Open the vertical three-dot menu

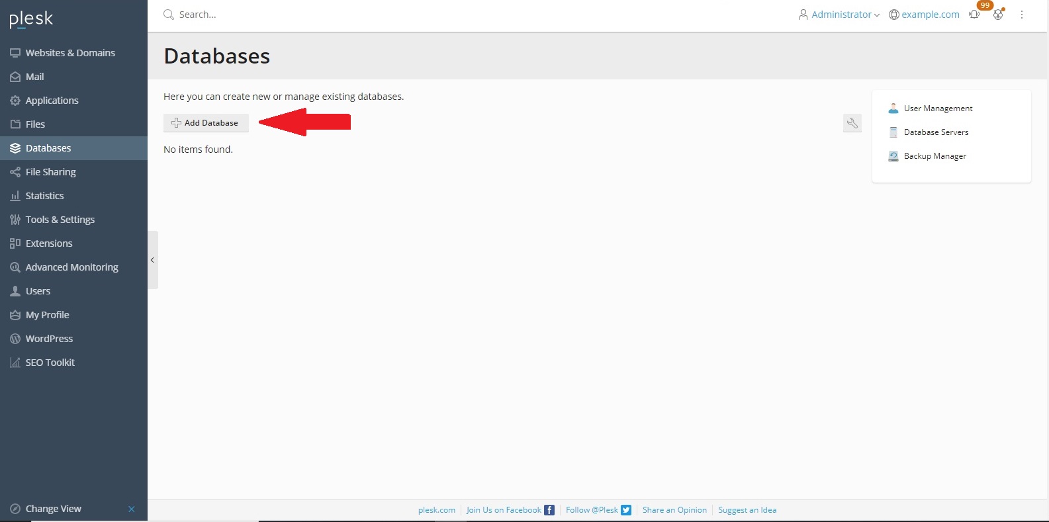coord(1021,15)
